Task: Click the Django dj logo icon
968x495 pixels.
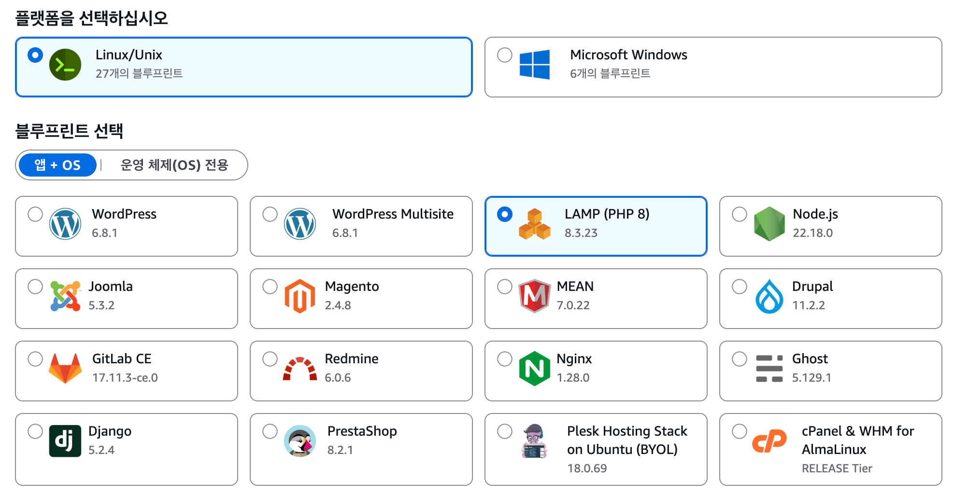Action: coord(65,441)
